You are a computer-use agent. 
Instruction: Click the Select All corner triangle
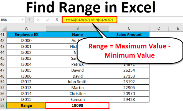coord(3,28)
